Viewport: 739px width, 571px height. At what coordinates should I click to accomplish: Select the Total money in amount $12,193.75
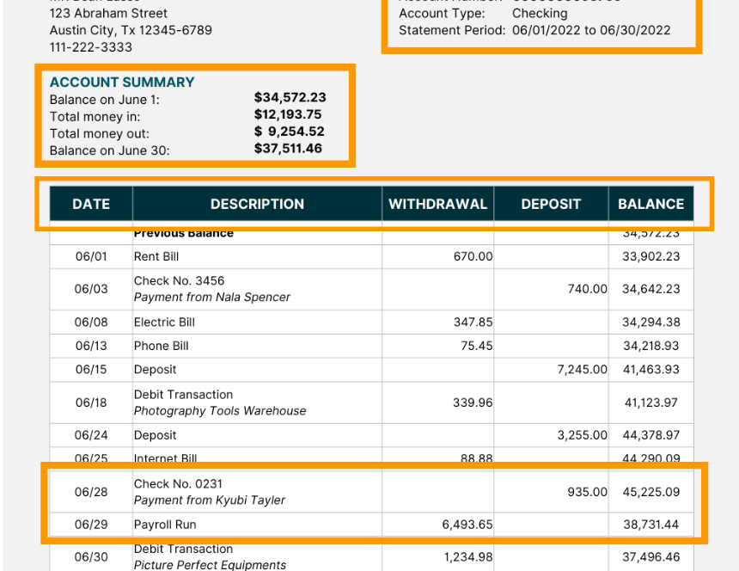288,115
